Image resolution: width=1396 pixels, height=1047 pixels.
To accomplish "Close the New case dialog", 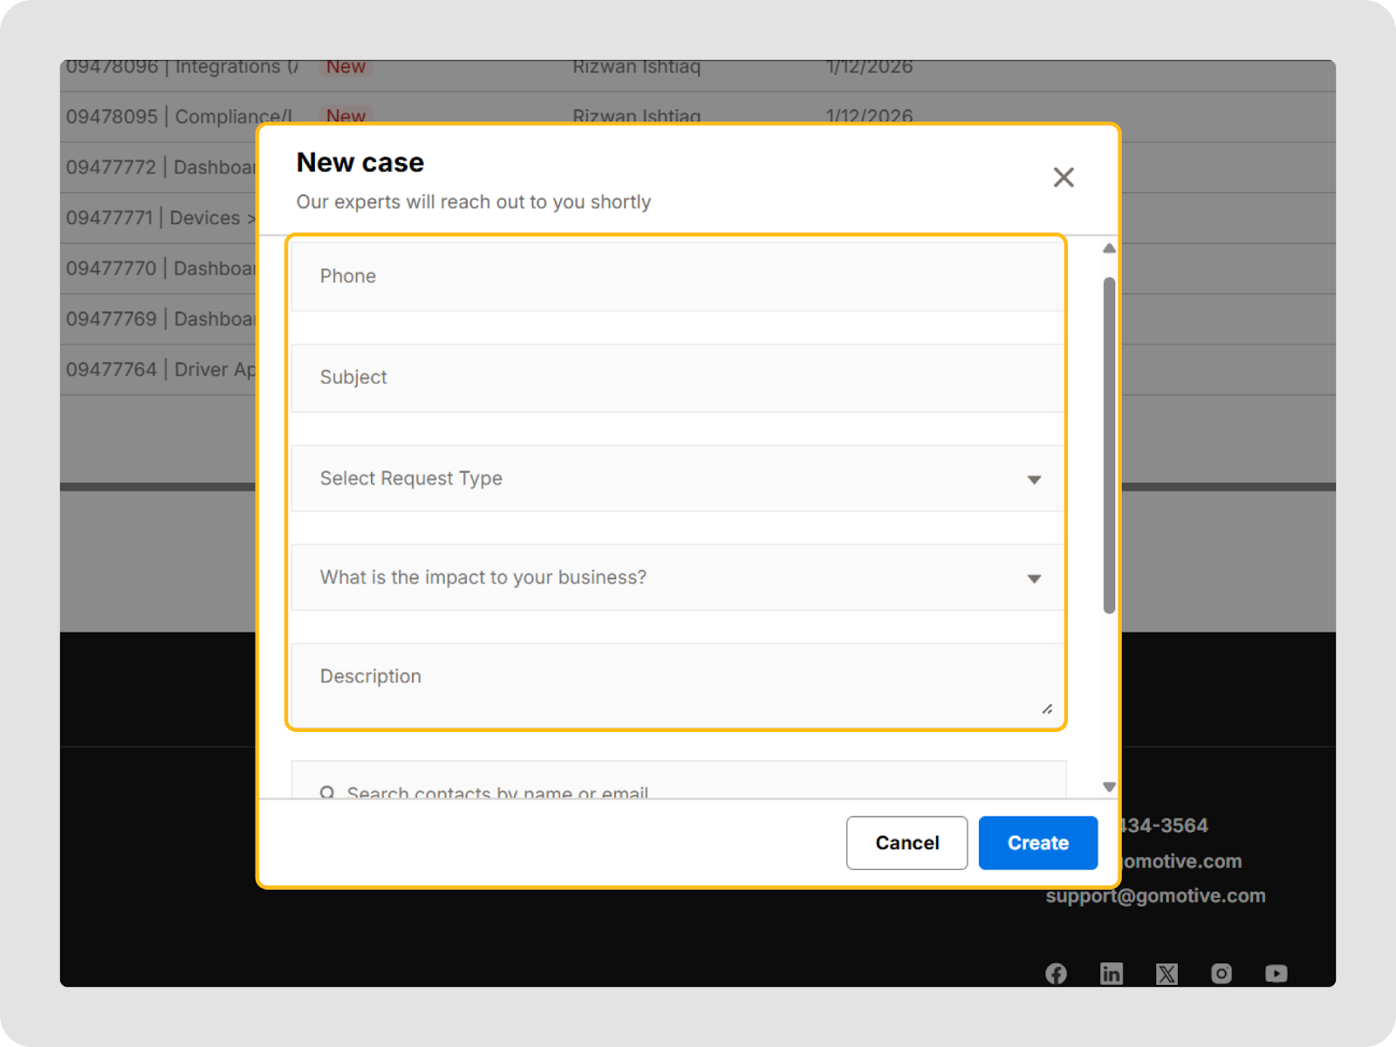I will coord(1063,177).
